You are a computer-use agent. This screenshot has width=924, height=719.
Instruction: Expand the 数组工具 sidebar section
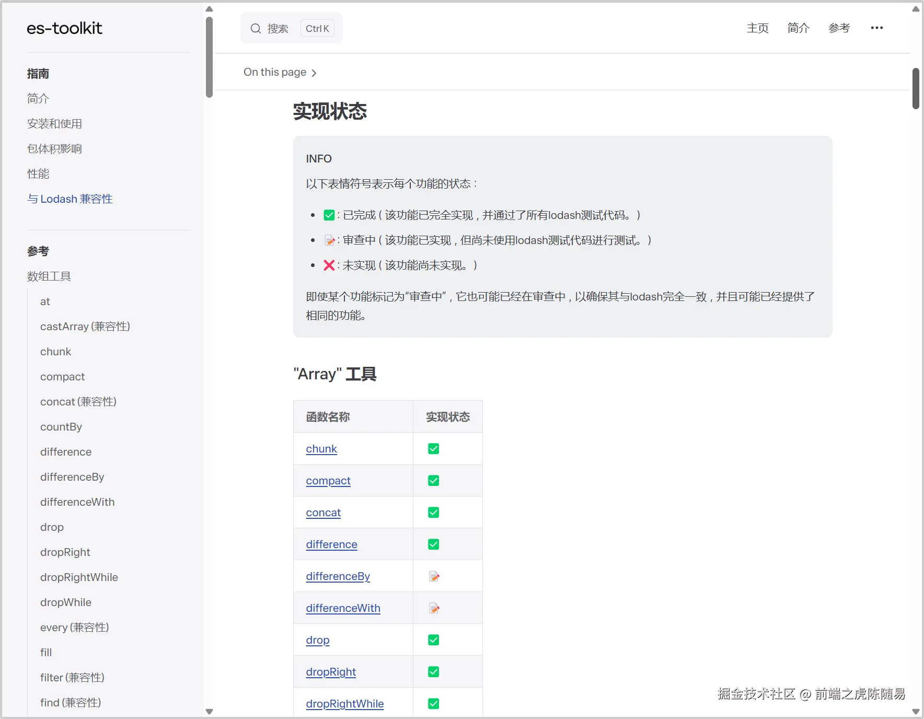click(49, 276)
